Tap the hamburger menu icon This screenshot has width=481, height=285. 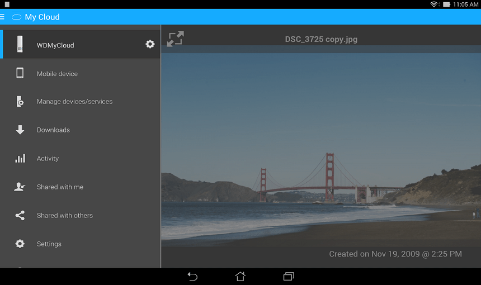(3, 17)
